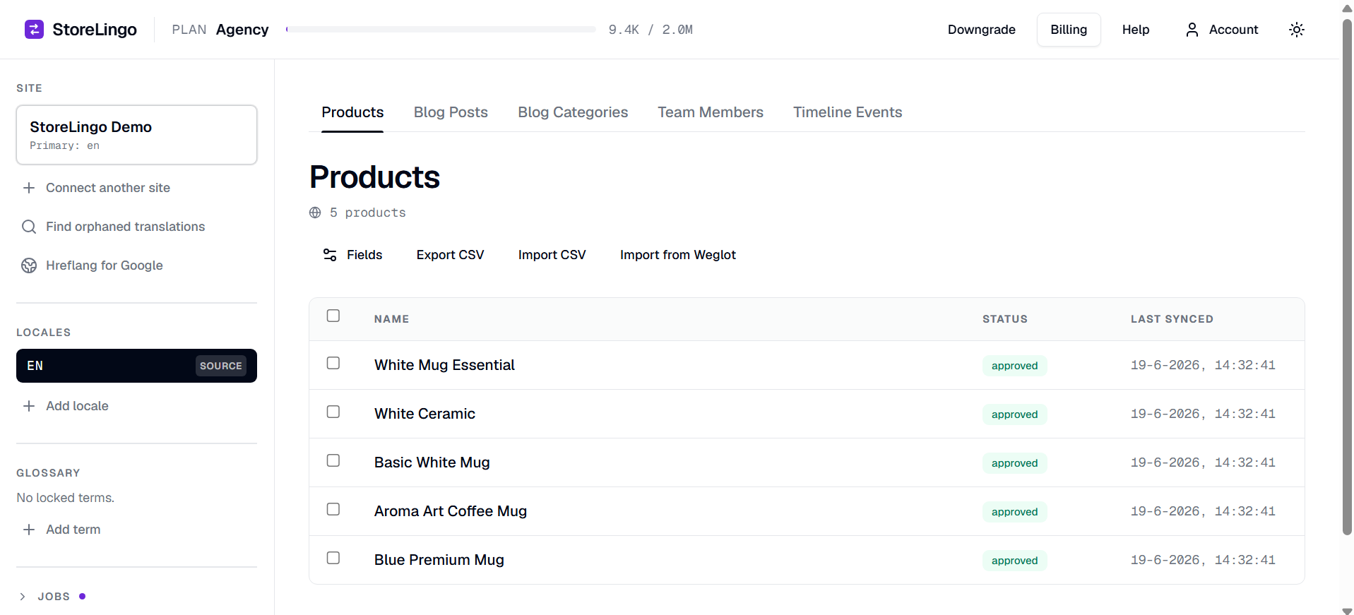The image size is (1354, 615).
Task: Click the NAME column header
Action: (392, 319)
